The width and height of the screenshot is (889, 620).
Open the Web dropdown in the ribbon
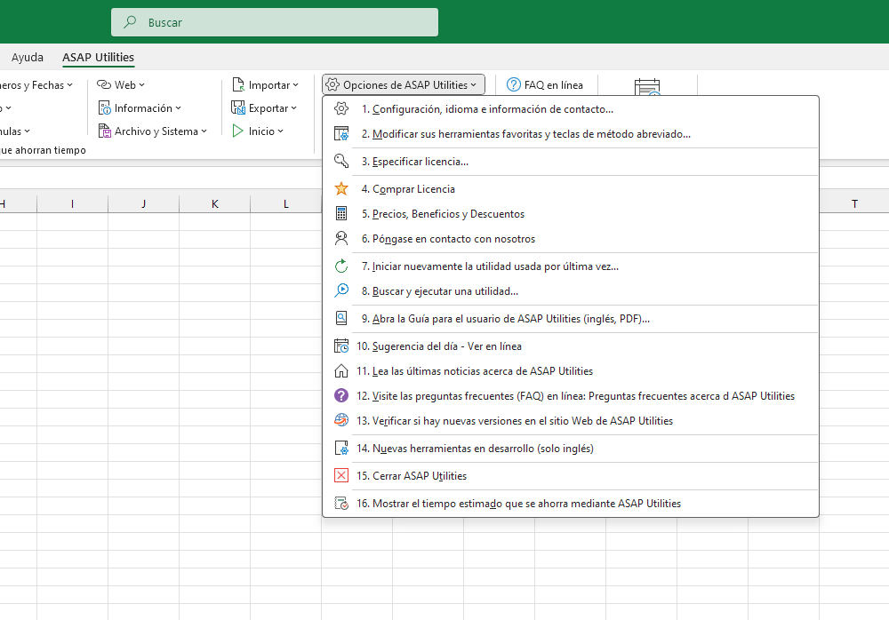121,85
